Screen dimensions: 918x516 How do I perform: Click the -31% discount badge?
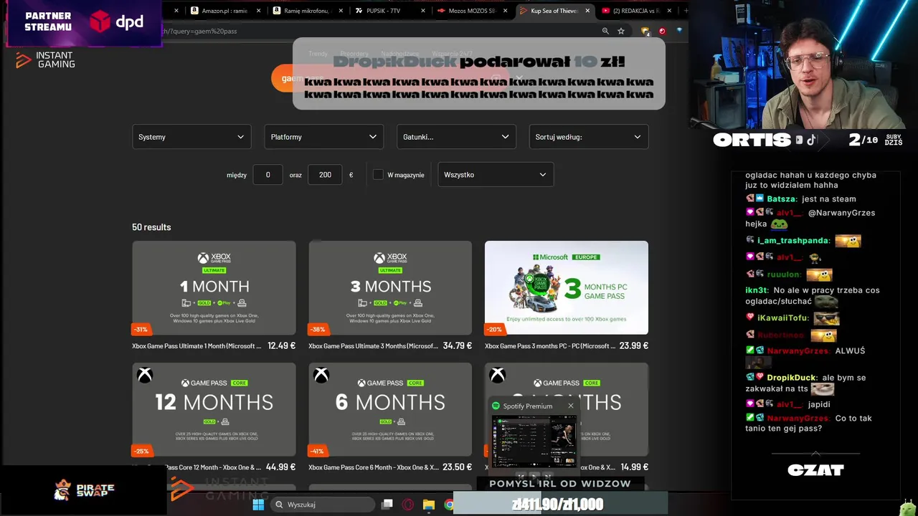pyautogui.click(x=141, y=330)
